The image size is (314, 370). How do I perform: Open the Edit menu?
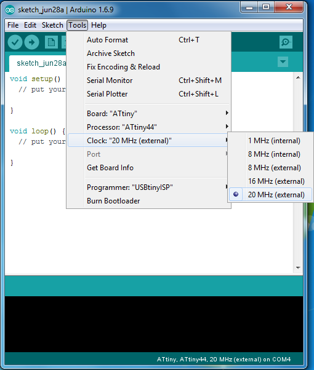coord(30,25)
